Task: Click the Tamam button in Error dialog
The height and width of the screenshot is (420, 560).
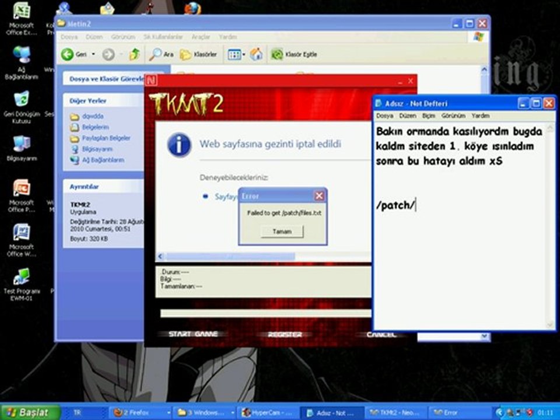Action: (x=282, y=232)
